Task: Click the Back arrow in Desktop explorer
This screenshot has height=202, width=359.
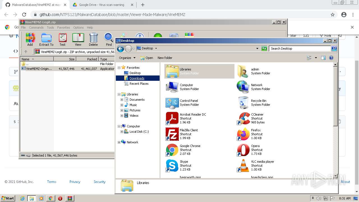Action: click(120, 49)
